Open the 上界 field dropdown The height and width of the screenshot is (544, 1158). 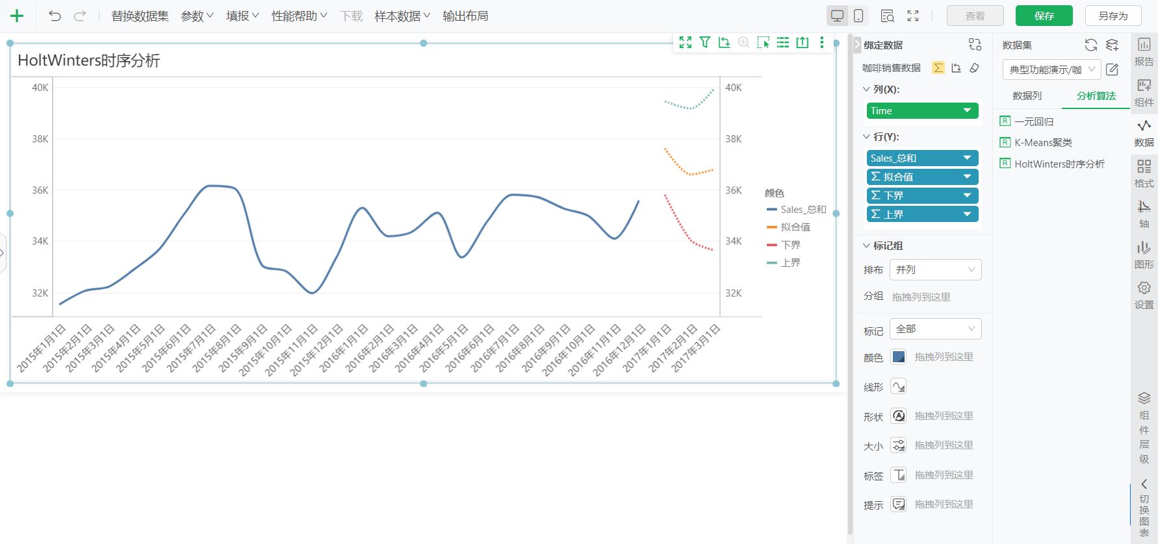pyautogui.click(x=967, y=214)
